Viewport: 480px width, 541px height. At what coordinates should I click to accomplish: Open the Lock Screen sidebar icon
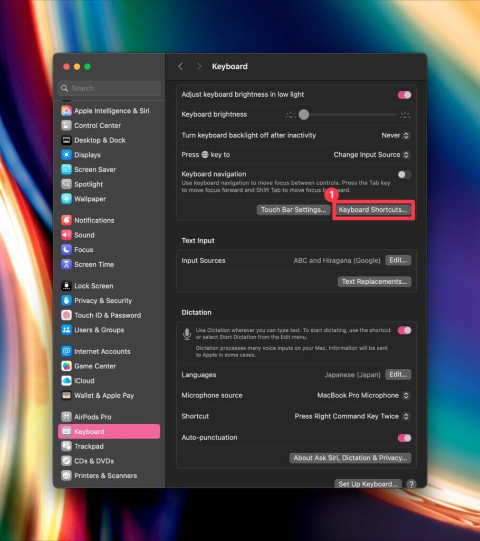click(66, 286)
